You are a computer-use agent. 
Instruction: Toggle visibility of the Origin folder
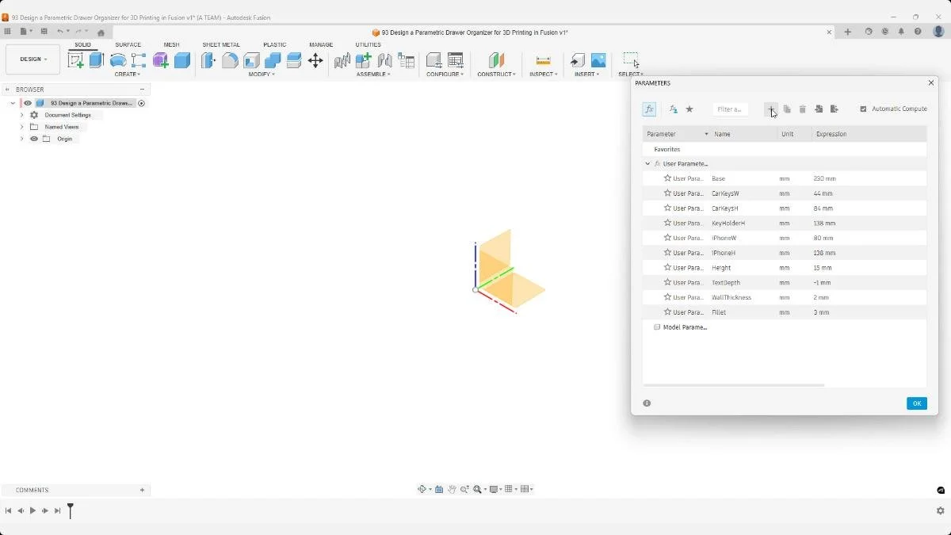(x=33, y=139)
